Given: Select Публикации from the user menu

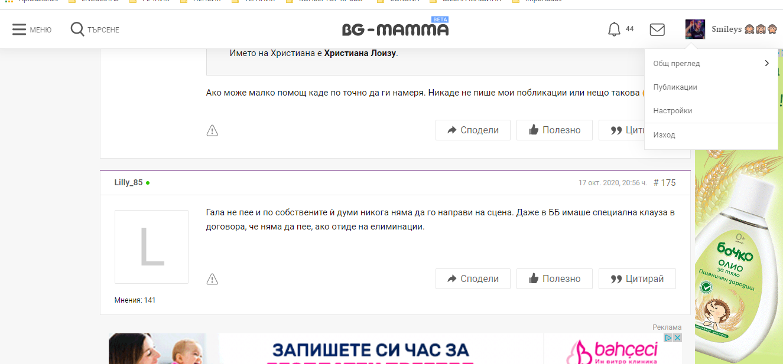Looking at the screenshot, I should (675, 87).
